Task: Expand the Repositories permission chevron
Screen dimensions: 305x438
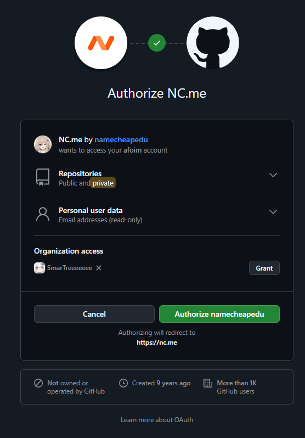Action: (x=273, y=175)
